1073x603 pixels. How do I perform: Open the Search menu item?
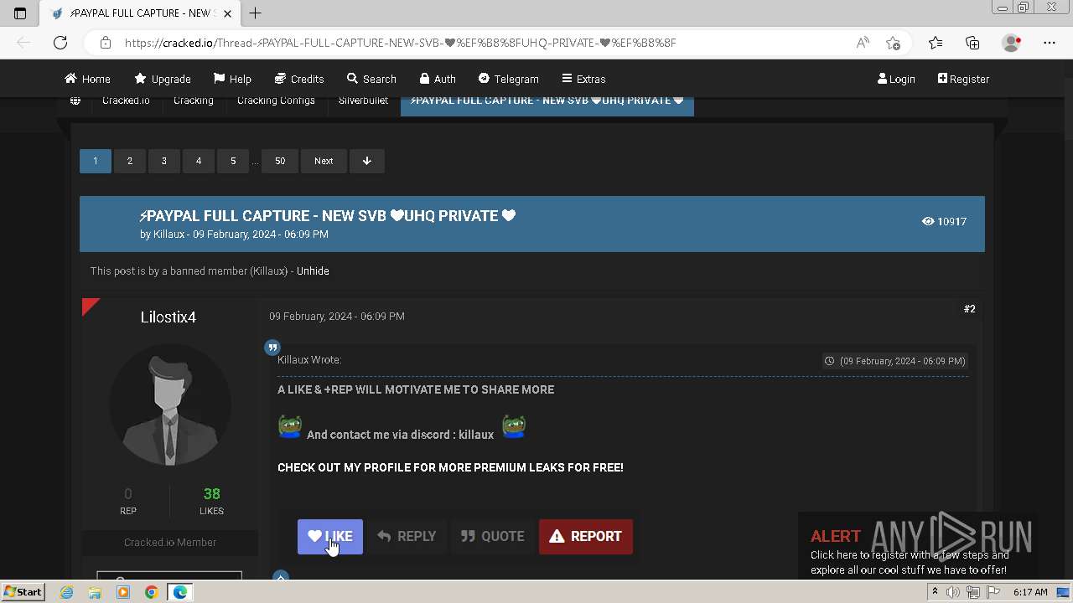(371, 79)
